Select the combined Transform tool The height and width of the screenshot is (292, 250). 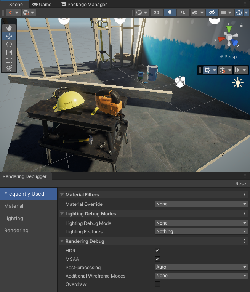[x=9, y=68]
